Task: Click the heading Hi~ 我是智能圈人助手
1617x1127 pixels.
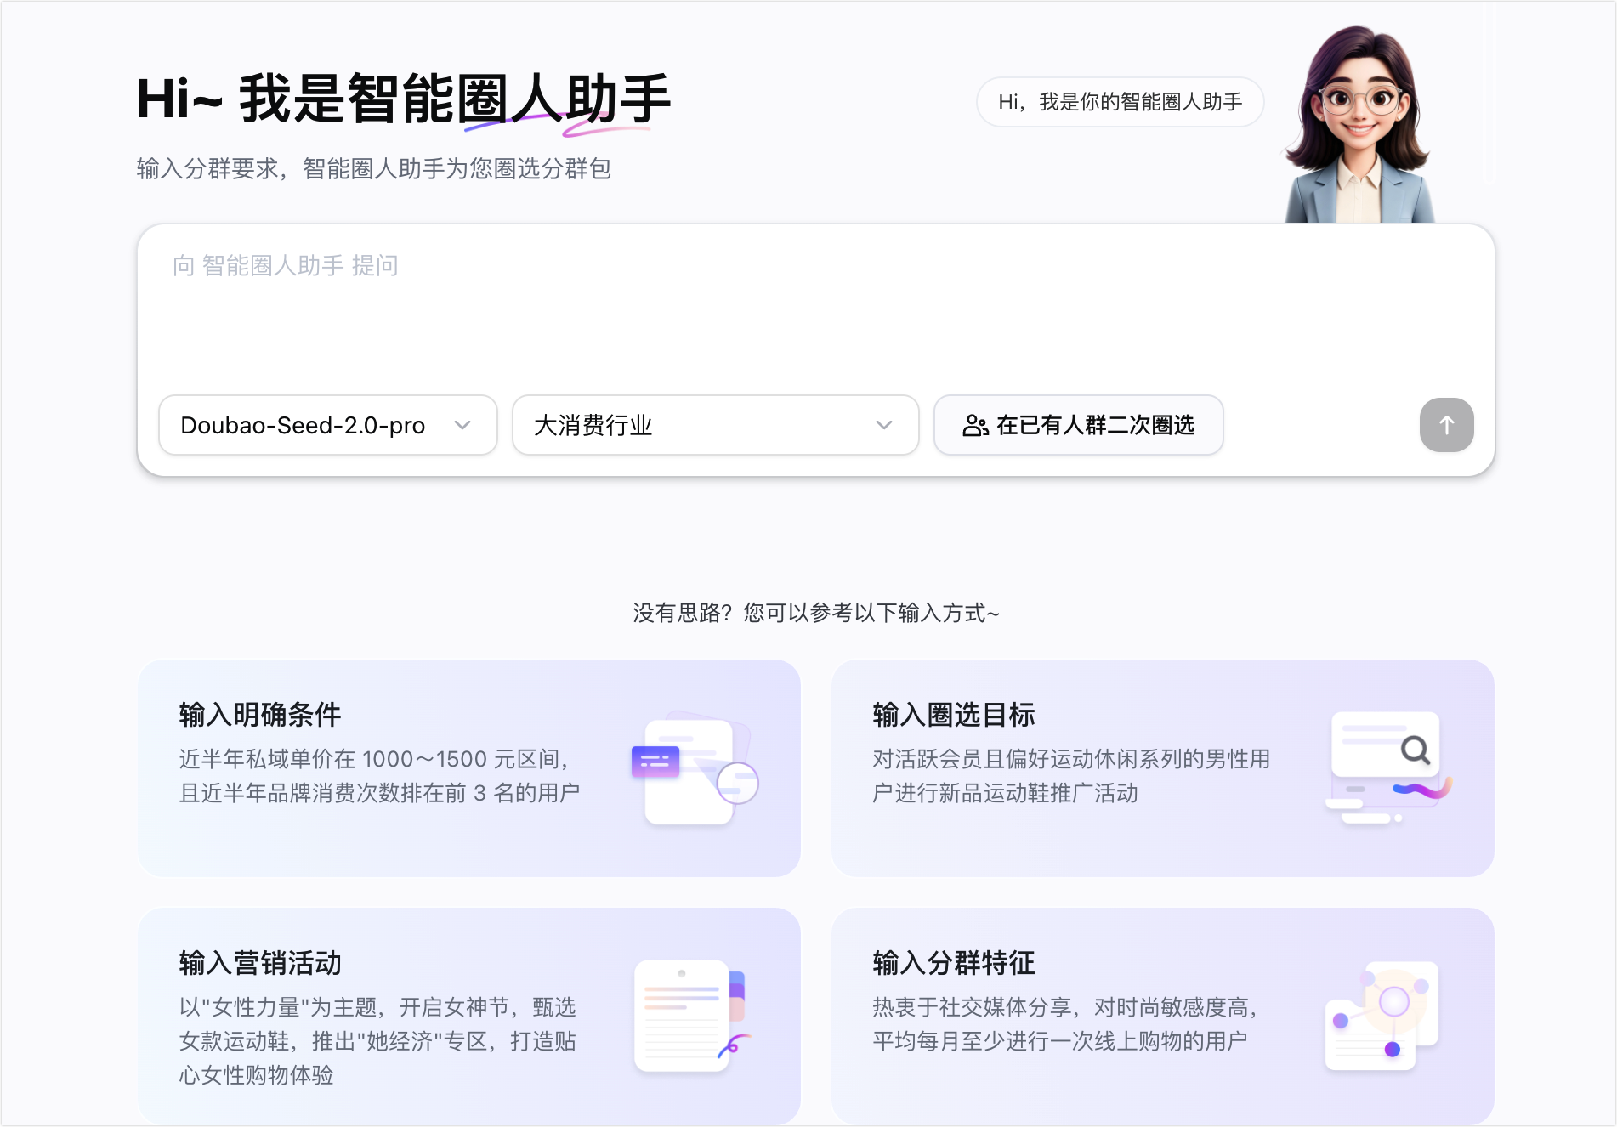Action: tap(404, 99)
